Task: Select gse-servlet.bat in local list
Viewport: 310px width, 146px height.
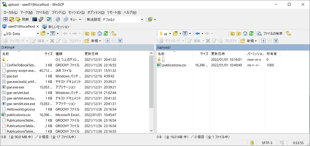Action: click(x=18, y=93)
